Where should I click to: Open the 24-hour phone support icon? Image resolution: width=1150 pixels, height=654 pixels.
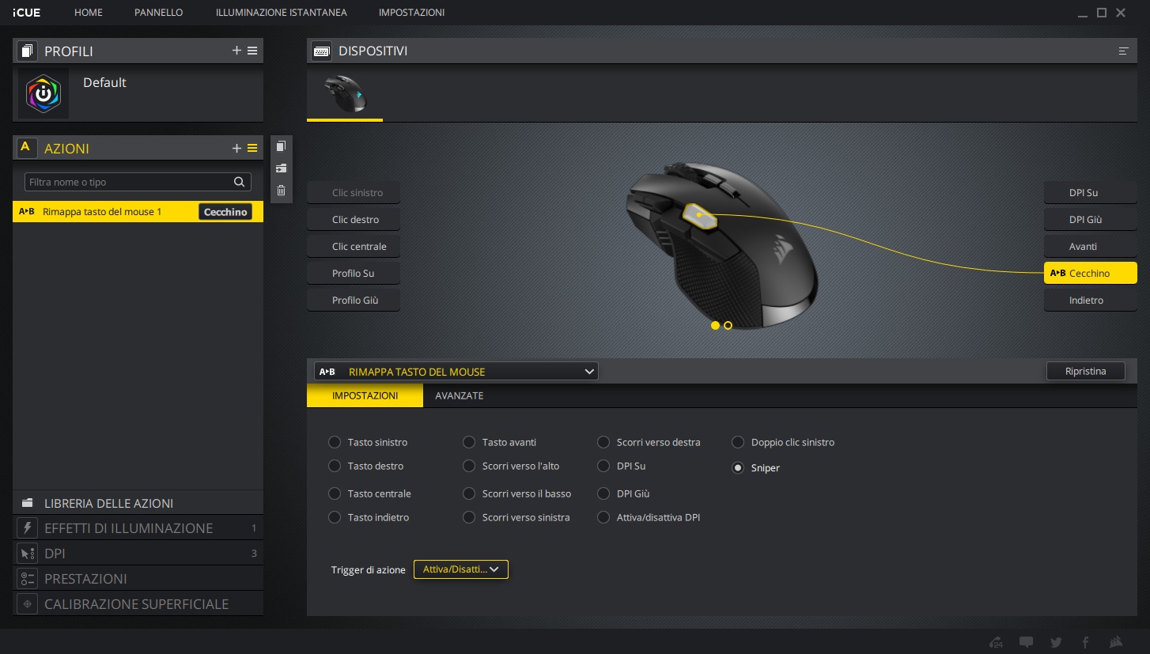(x=997, y=642)
